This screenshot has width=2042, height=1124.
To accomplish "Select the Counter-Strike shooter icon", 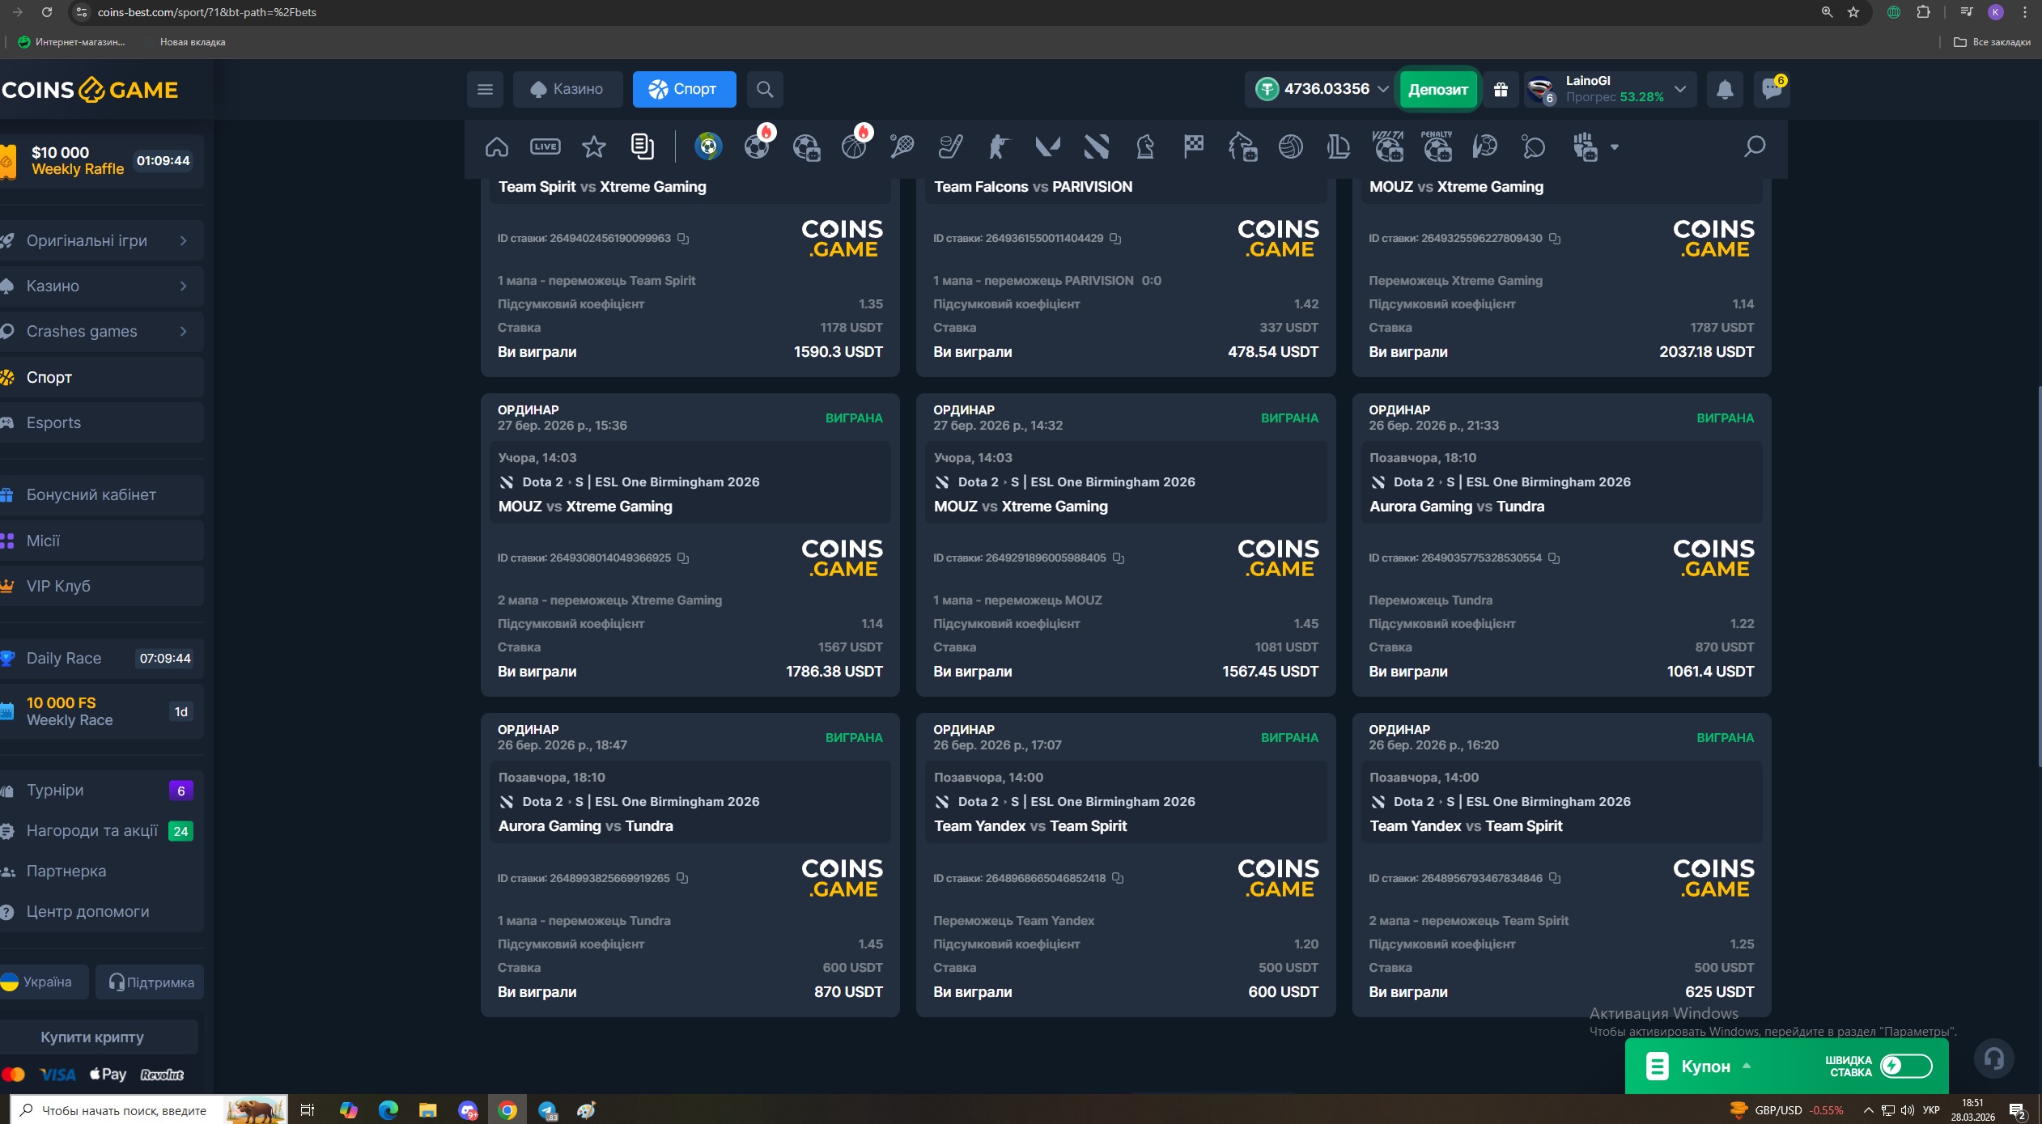I will pos(999,146).
